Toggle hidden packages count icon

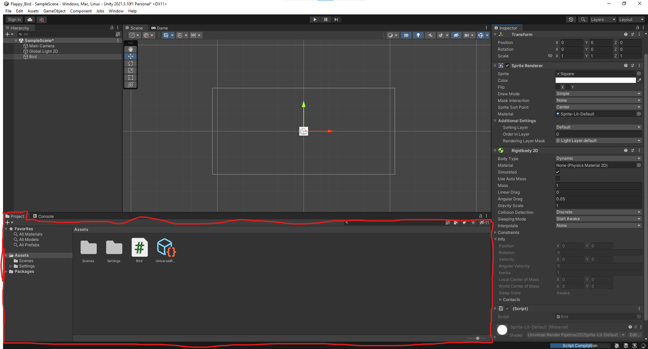click(x=484, y=222)
